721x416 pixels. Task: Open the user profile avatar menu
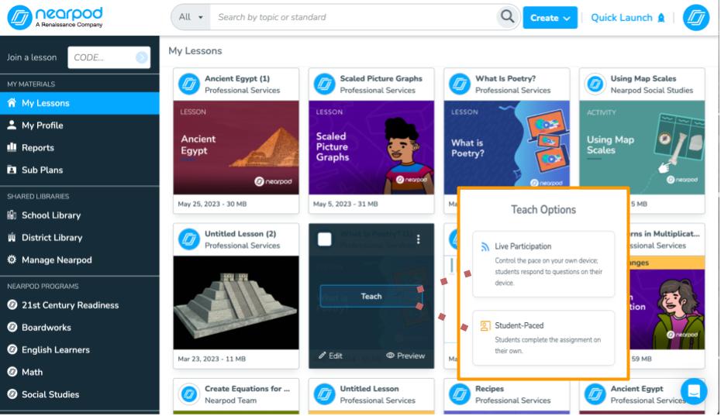[x=696, y=18]
